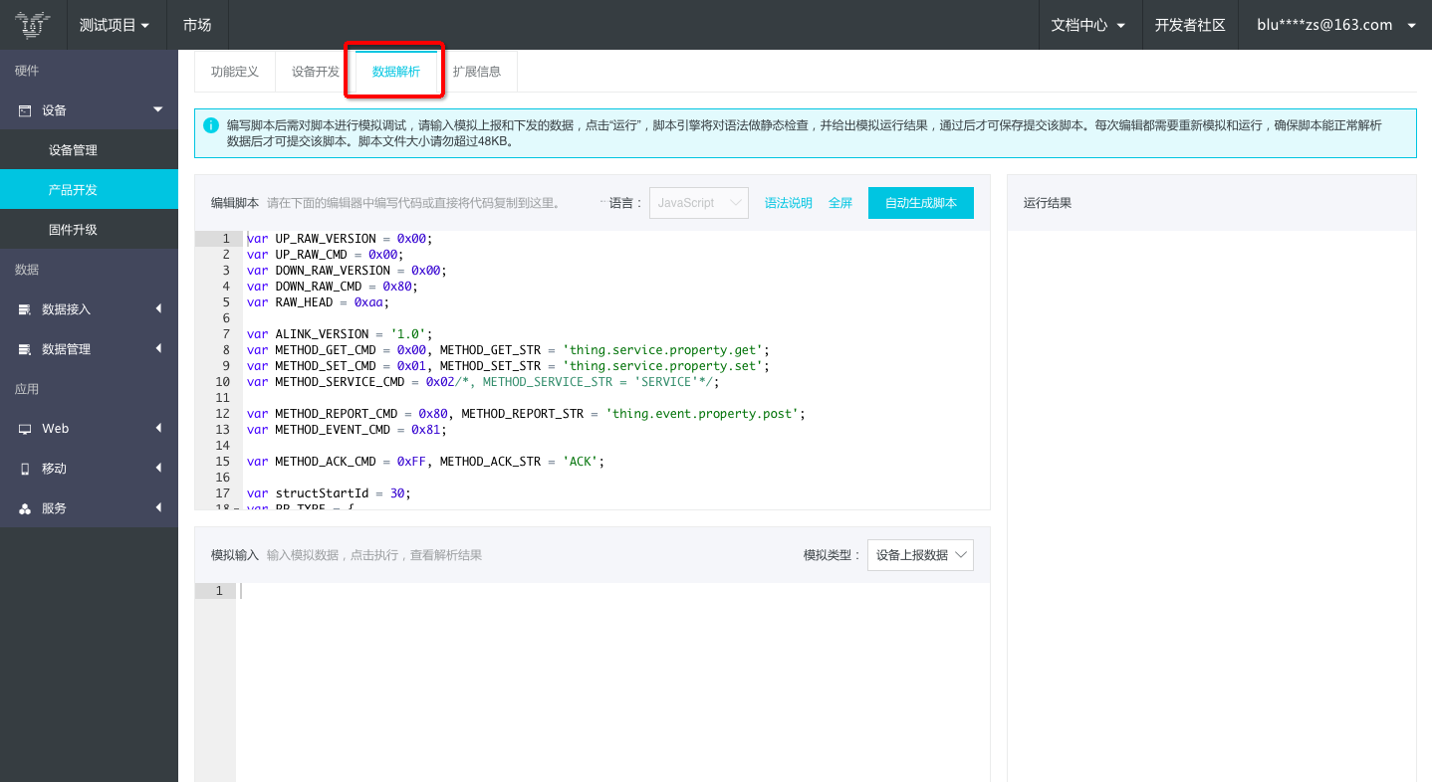
Task: Switch to the 设备开发 tab
Action: click(316, 72)
